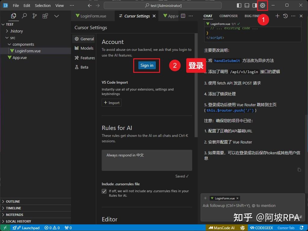This screenshot has width=308, height=231.
Task: Click the MarsCode AI status bar item
Action: (x=224, y=228)
